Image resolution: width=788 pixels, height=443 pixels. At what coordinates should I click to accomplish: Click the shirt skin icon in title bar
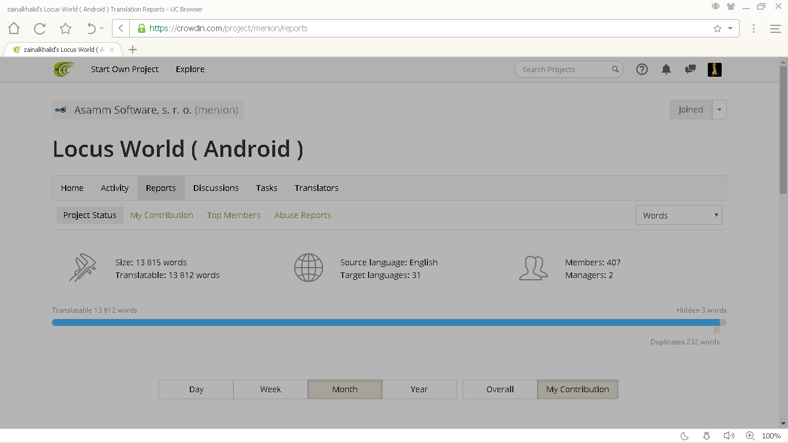731,6
